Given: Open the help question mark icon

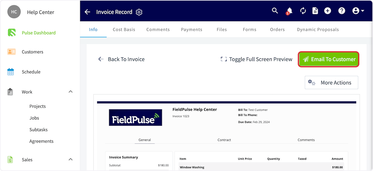Looking at the screenshot, I should click(x=342, y=11).
